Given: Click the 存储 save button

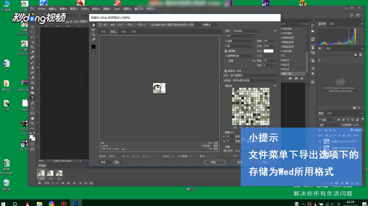Looking at the screenshot, I should click(x=215, y=162).
